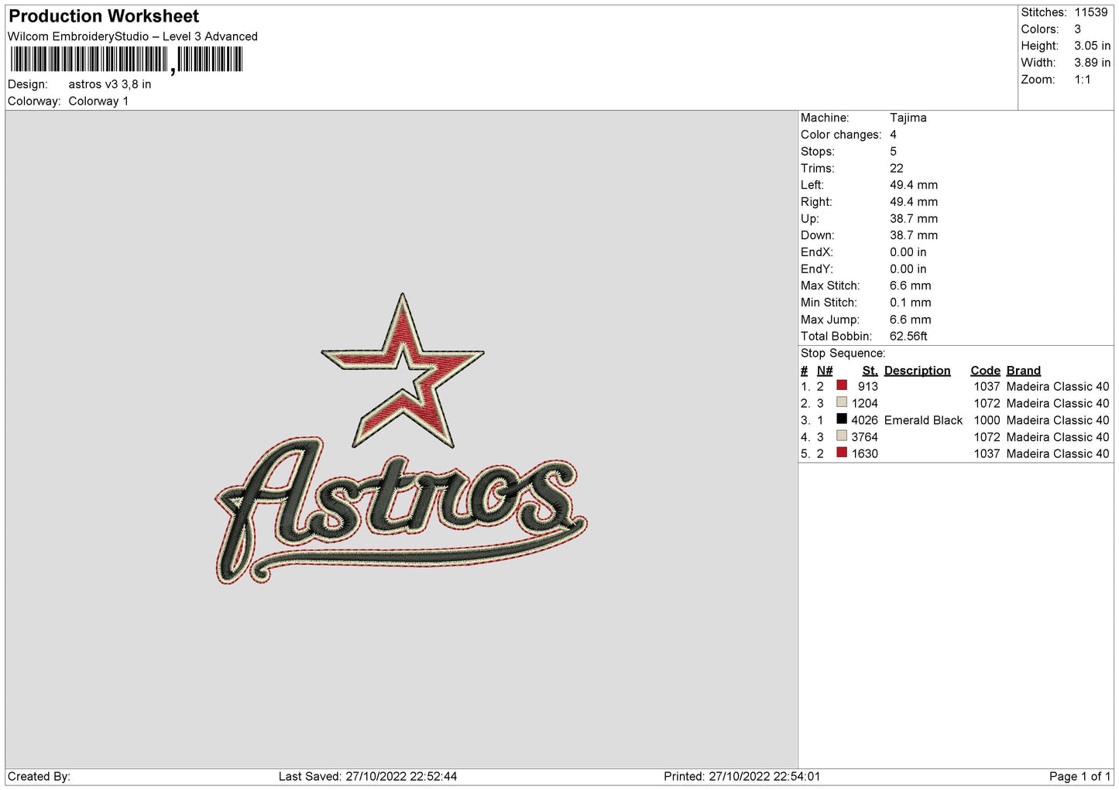Image resolution: width=1119 pixels, height=790 pixels.
Task: Click the 'Production Worksheet' title
Action: coord(104,16)
